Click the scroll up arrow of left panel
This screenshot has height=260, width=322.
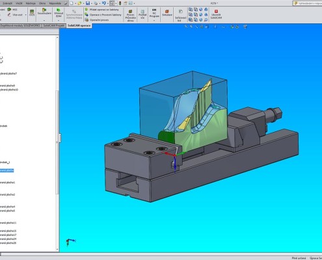pyautogui.click(x=57, y=38)
